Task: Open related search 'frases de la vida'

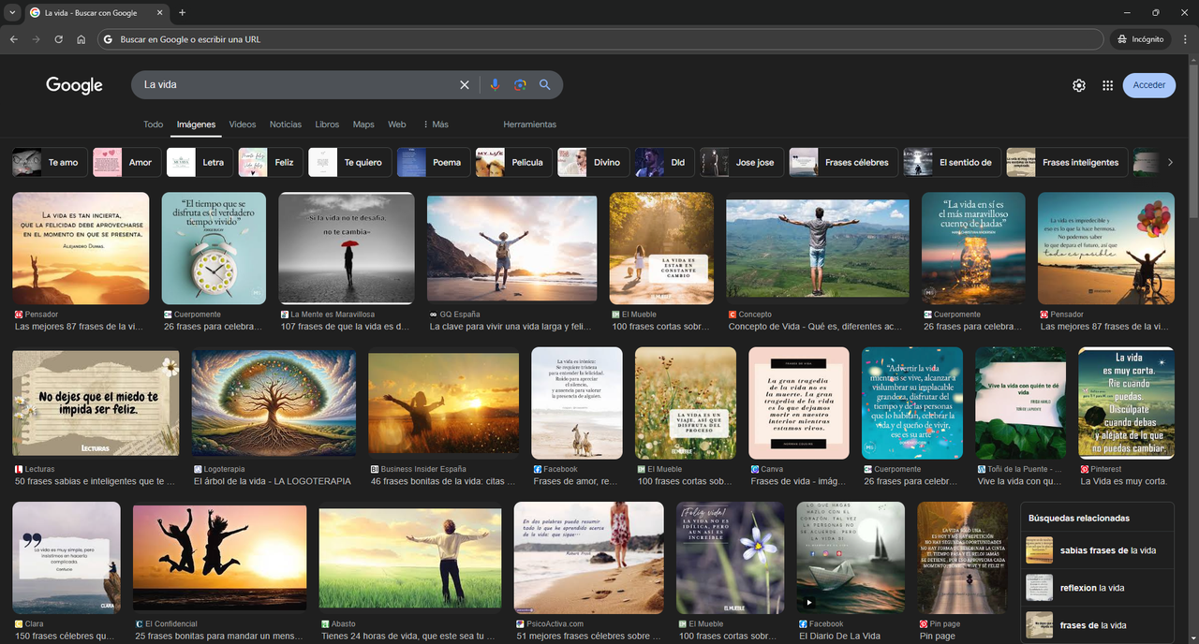Action: (1097, 625)
